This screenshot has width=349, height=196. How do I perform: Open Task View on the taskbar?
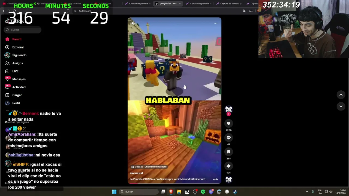pyautogui.click(x=163, y=192)
